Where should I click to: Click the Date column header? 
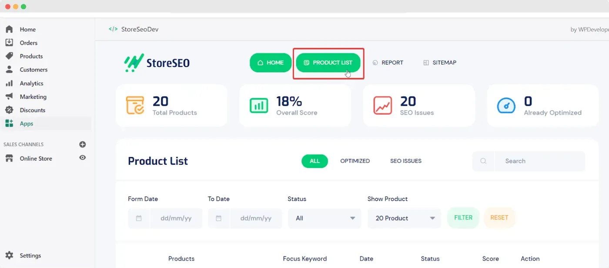point(366,258)
